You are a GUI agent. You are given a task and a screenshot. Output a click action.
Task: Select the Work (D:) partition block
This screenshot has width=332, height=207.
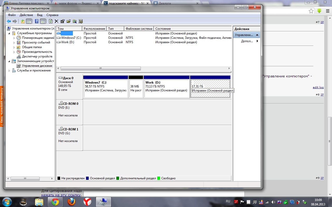(167, 88)
